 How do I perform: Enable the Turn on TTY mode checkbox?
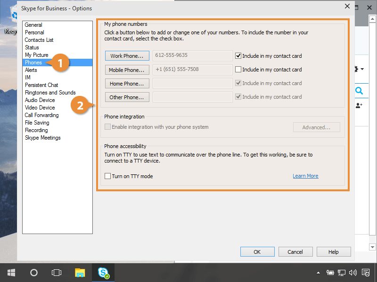108,176
